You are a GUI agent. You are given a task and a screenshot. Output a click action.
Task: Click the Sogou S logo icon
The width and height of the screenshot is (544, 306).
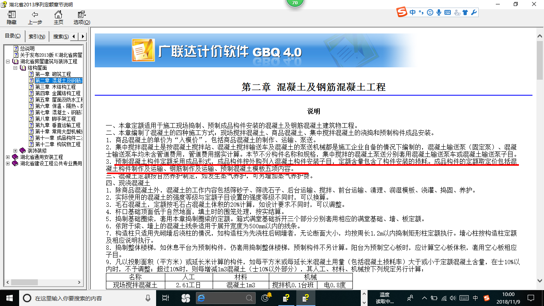click(402, 12)
